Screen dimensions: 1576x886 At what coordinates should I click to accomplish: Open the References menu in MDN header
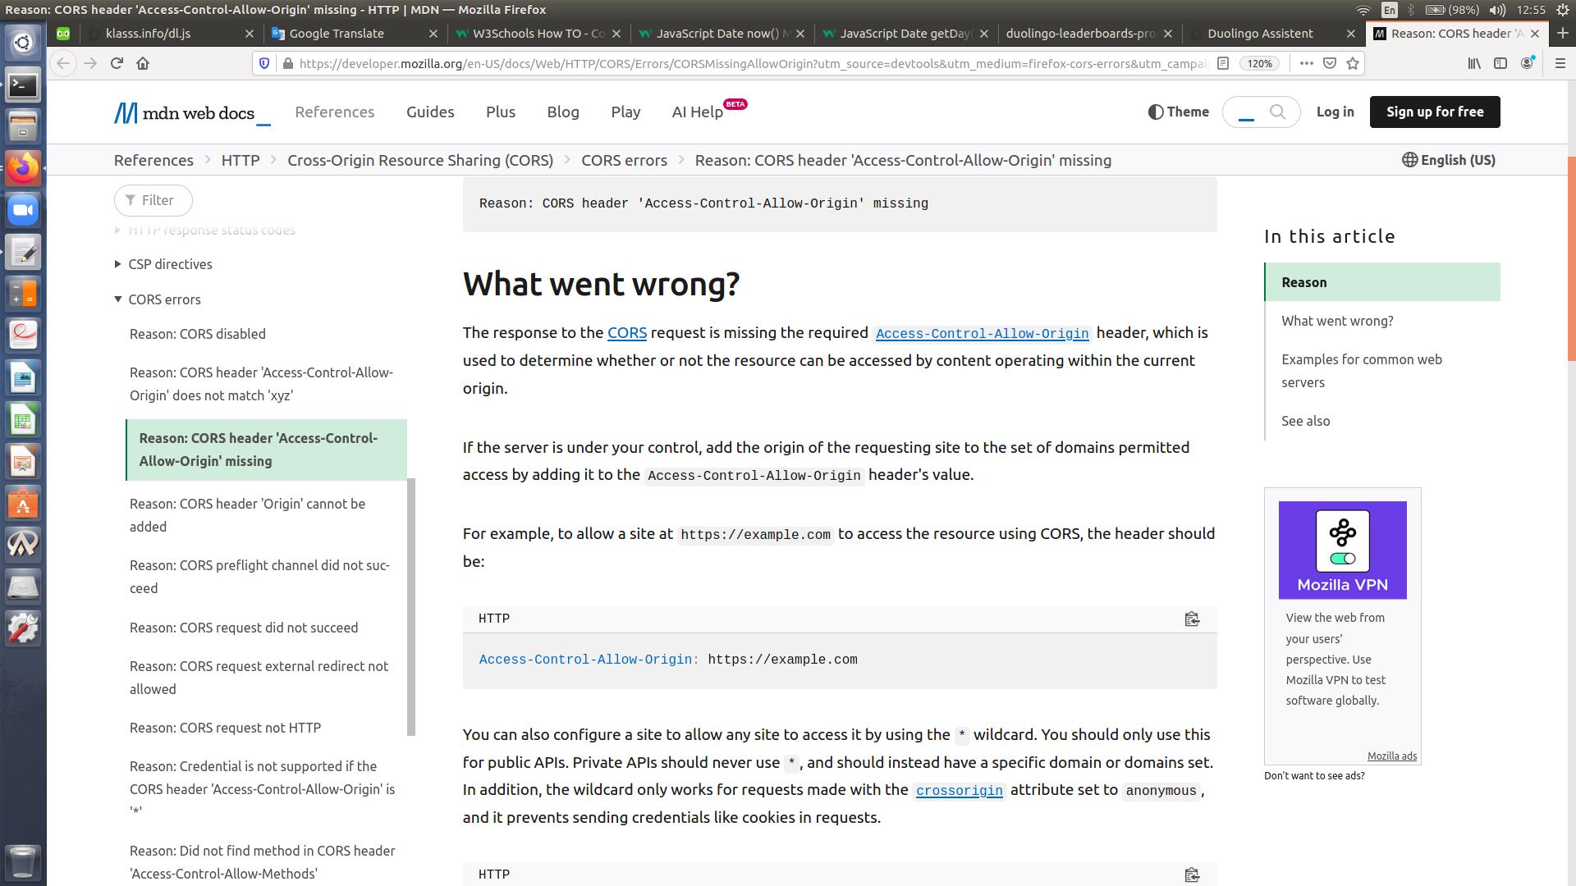pyautogui.click(x=334, y=112)
